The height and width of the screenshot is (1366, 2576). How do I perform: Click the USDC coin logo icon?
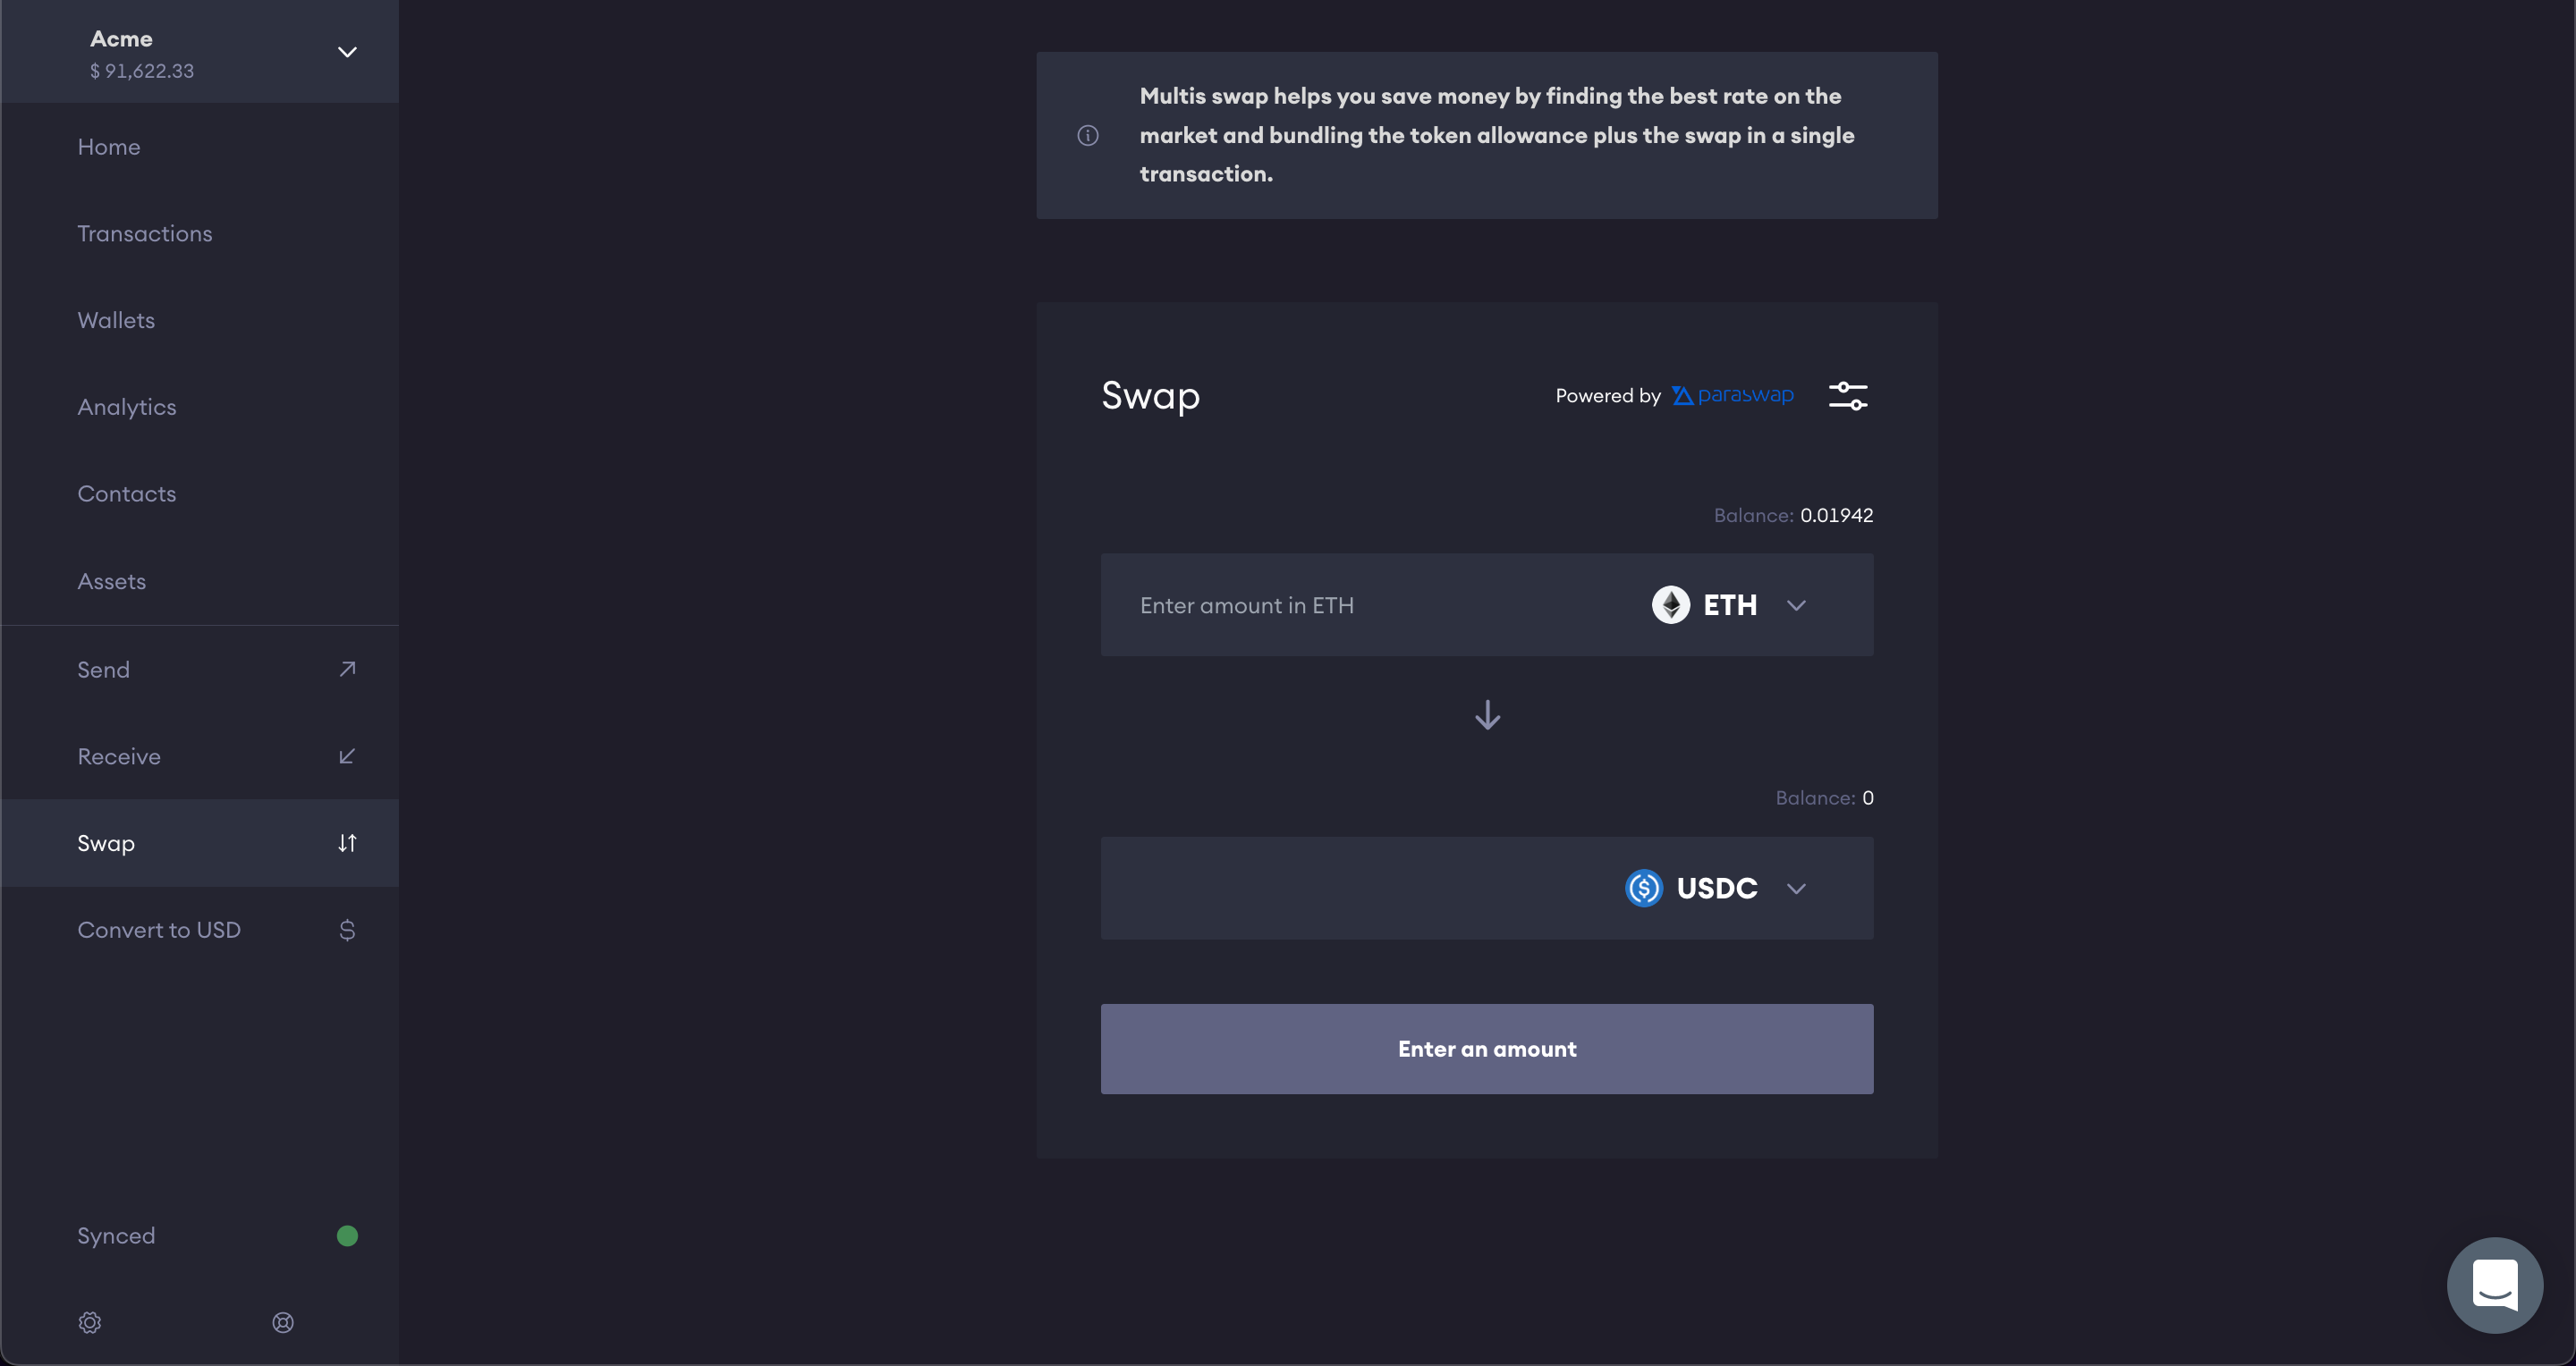(x=1643, y=888)
